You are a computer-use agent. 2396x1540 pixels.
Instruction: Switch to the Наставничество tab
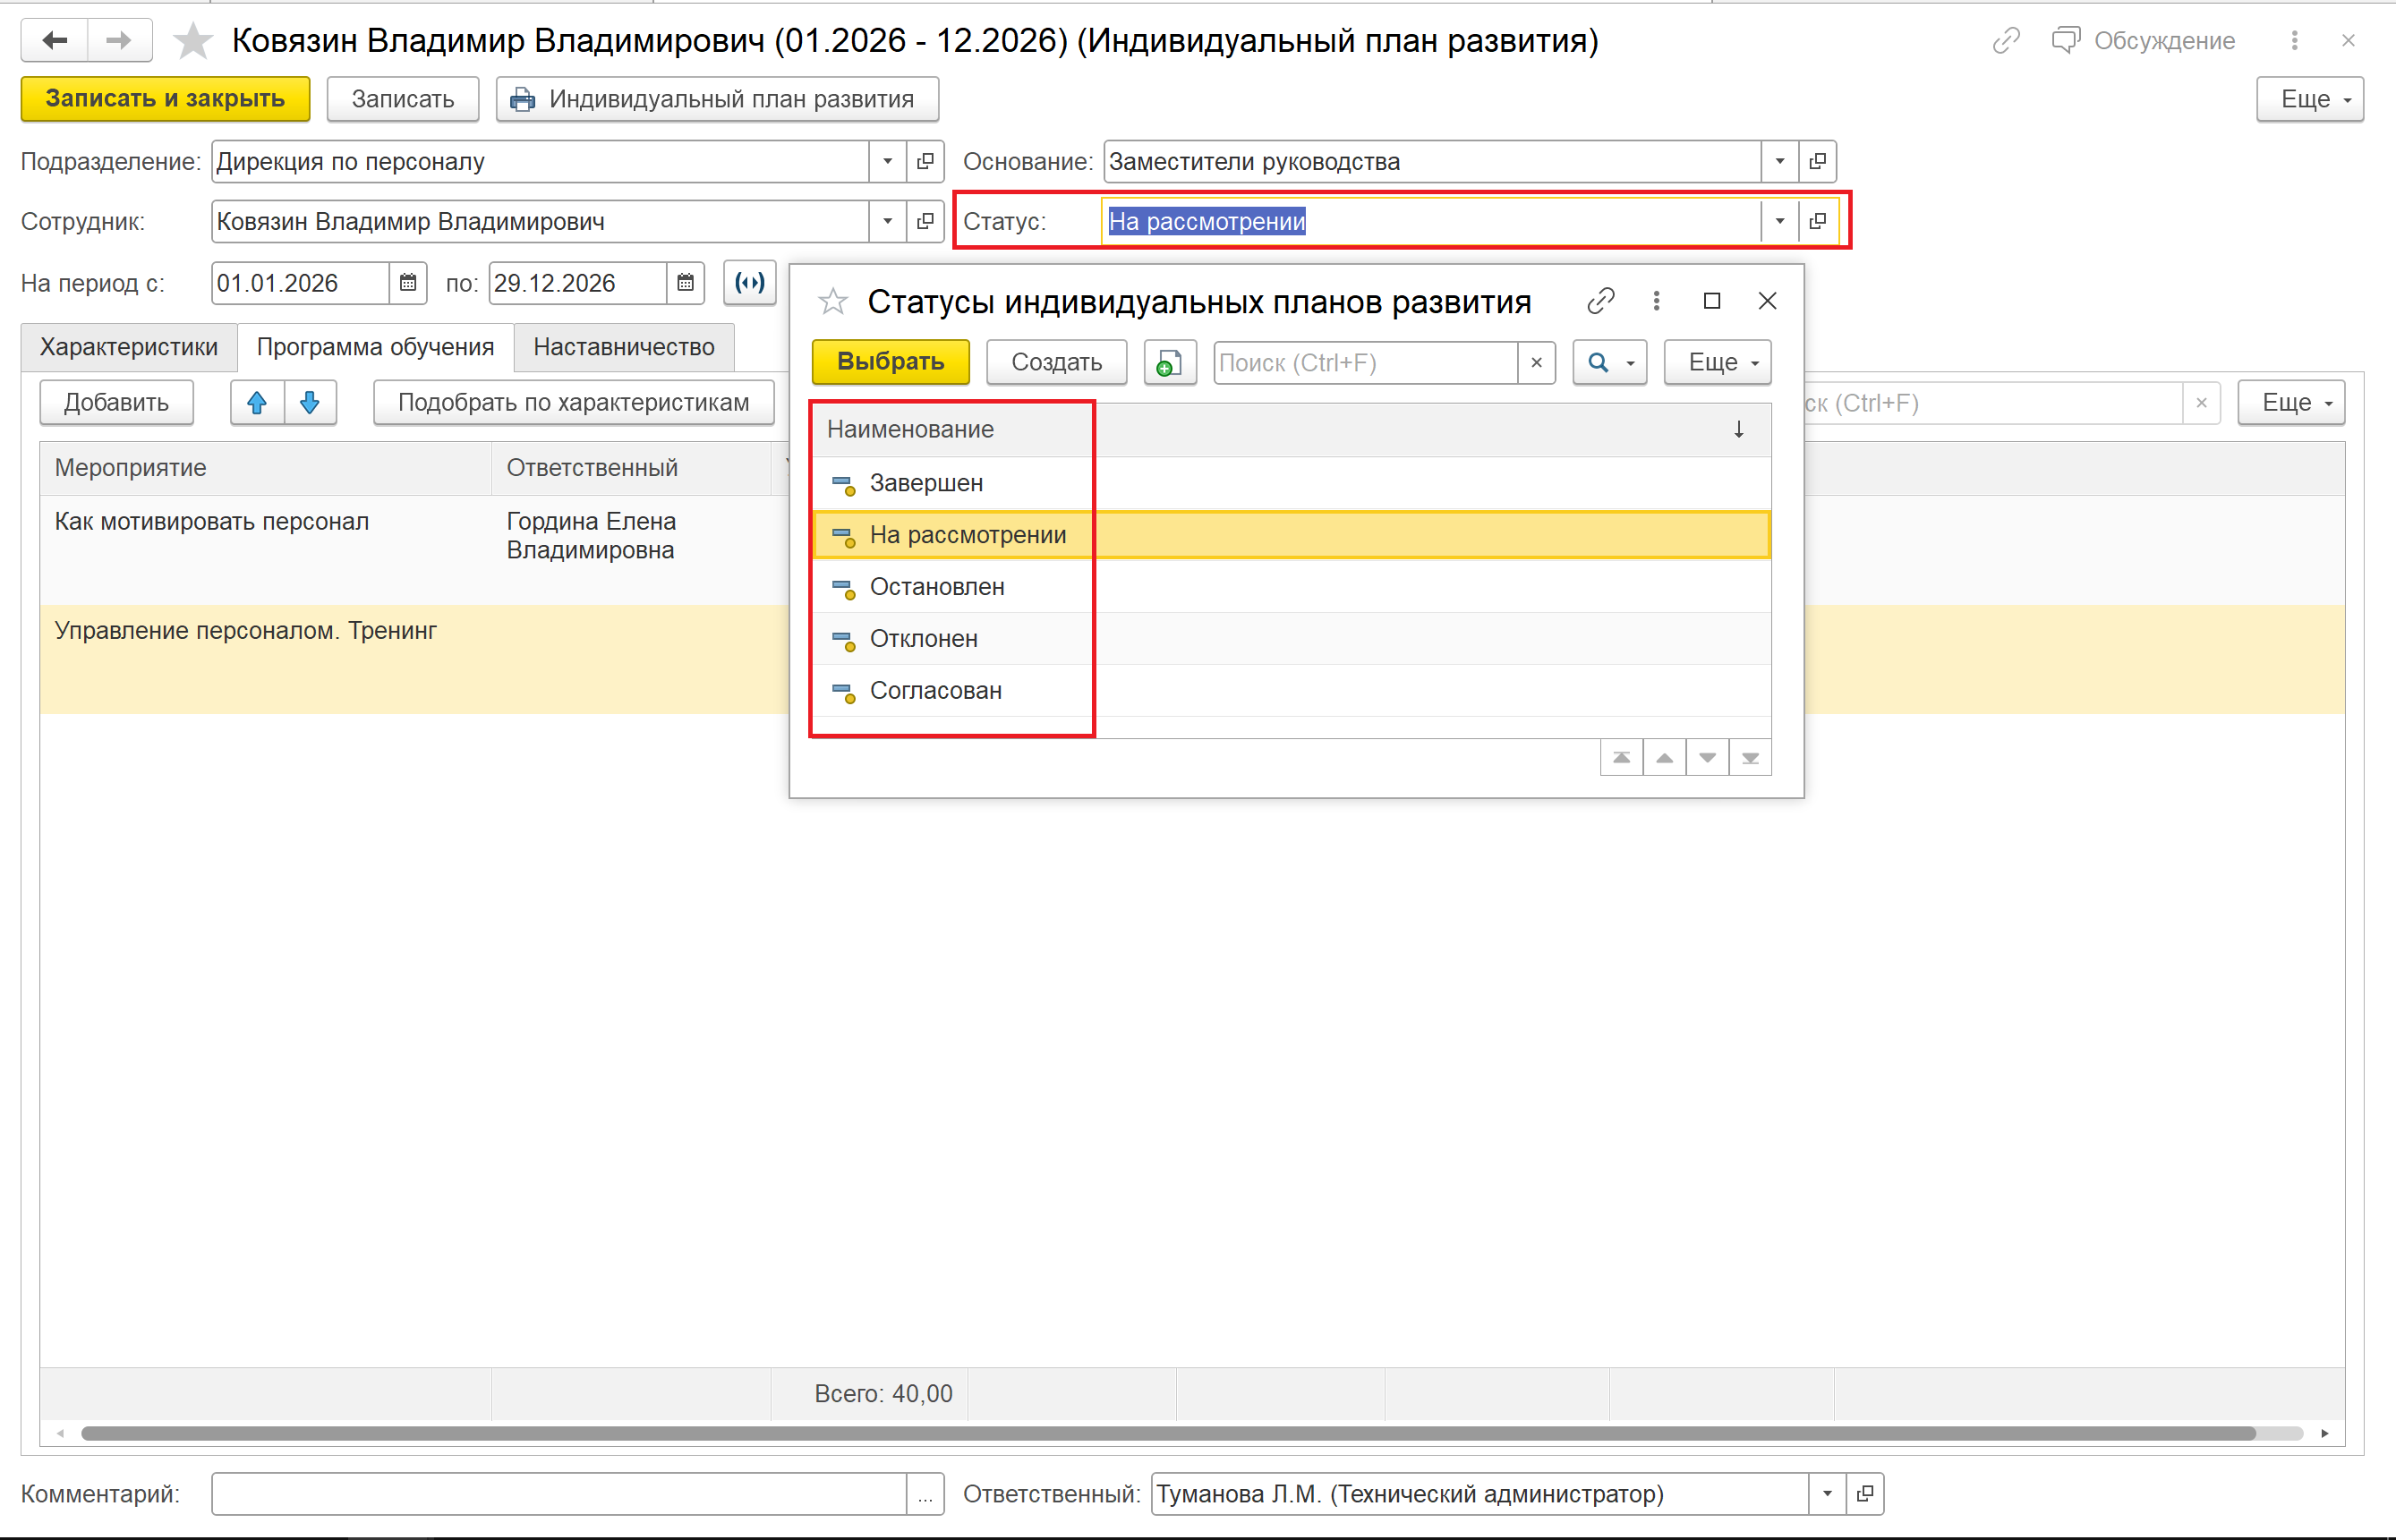click(x=623, y=347)
